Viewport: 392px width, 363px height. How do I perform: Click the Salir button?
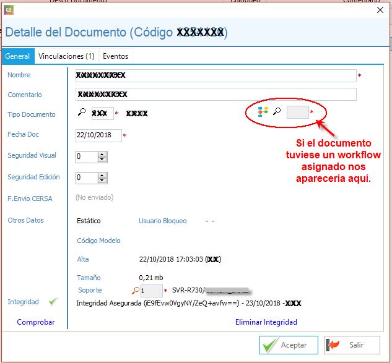click(352, 345)
